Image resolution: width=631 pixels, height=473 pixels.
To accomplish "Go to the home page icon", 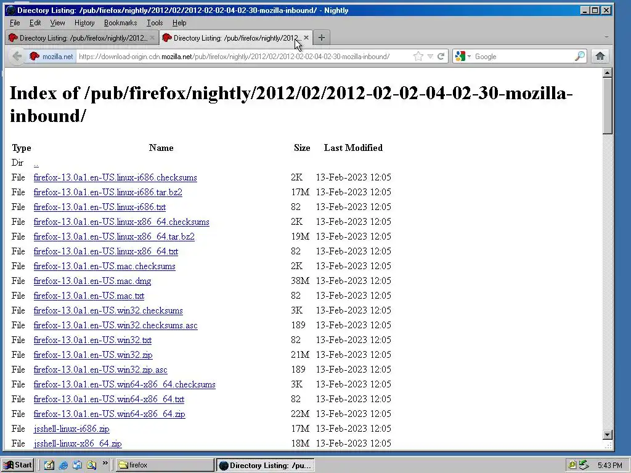I will (600, 56).
